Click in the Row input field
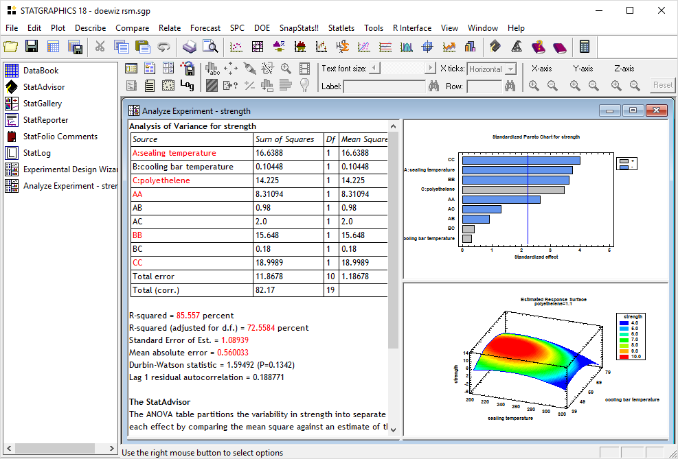This screenshot has width=678, height=459. coord(484,86)
